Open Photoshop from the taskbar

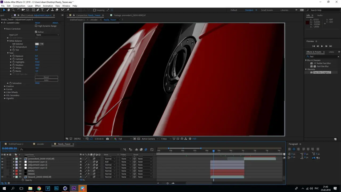pos(56,188)
